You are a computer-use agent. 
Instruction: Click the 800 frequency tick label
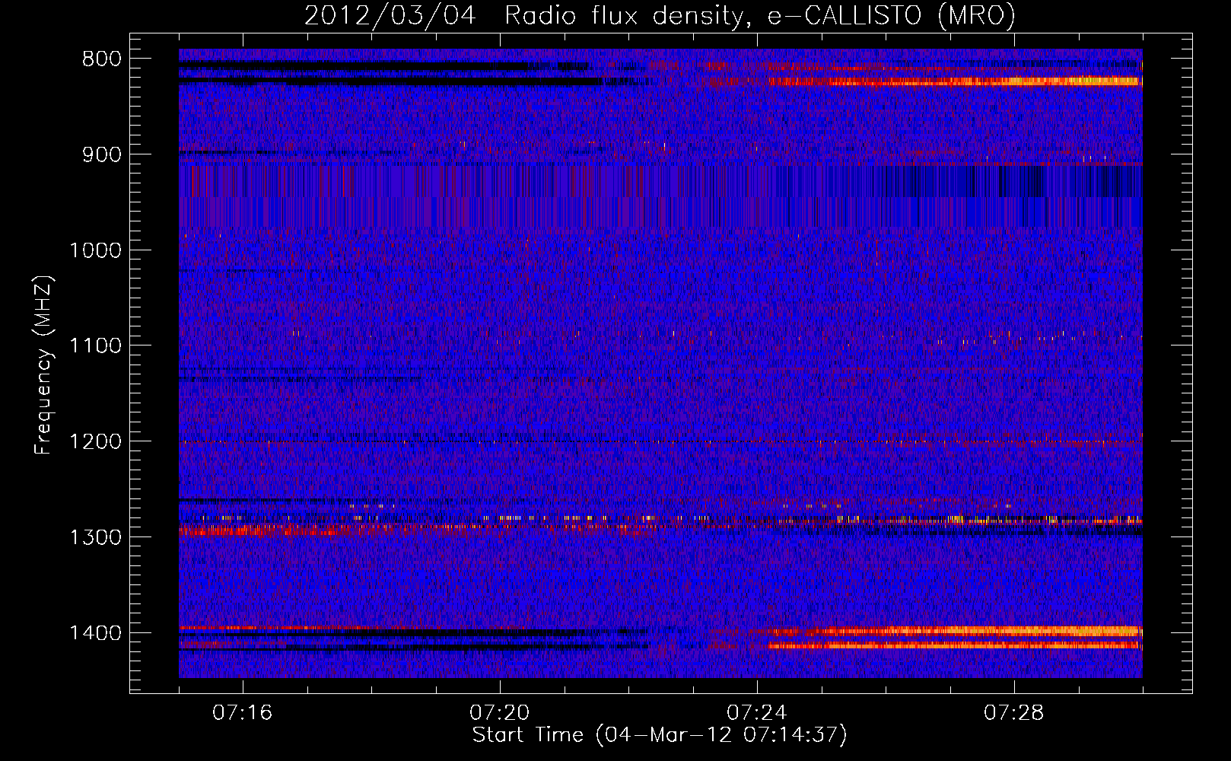point(102,59)
